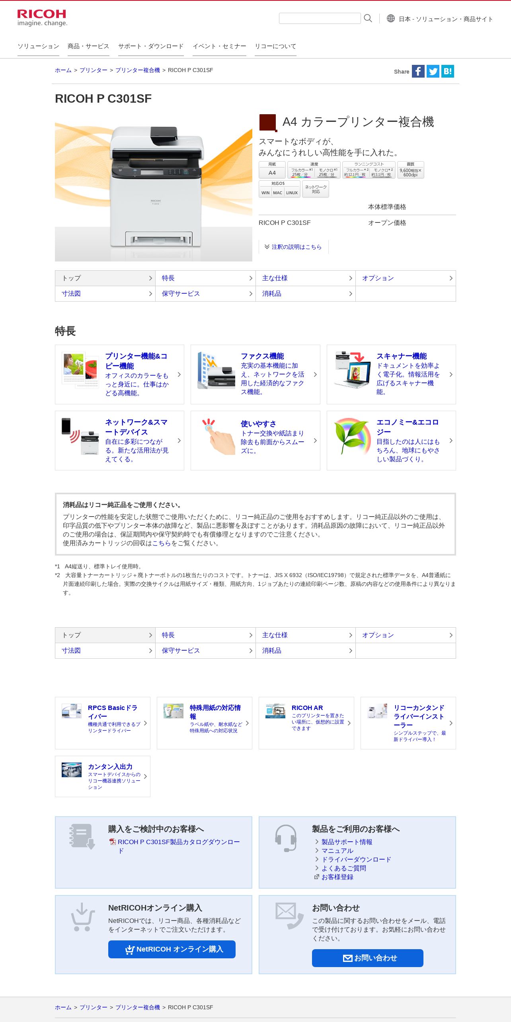511x1022 pixels.
Task: Select lower 消耗品 tab
Action: [x=306, y=651]
